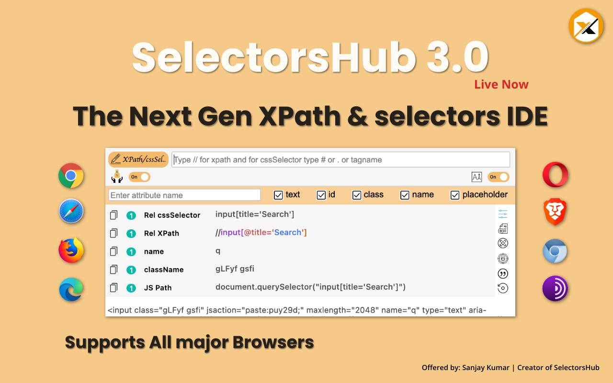This screenshot has height=383, width=613.
Task: Click the blue Chromium icon
Action: (555, 251)
